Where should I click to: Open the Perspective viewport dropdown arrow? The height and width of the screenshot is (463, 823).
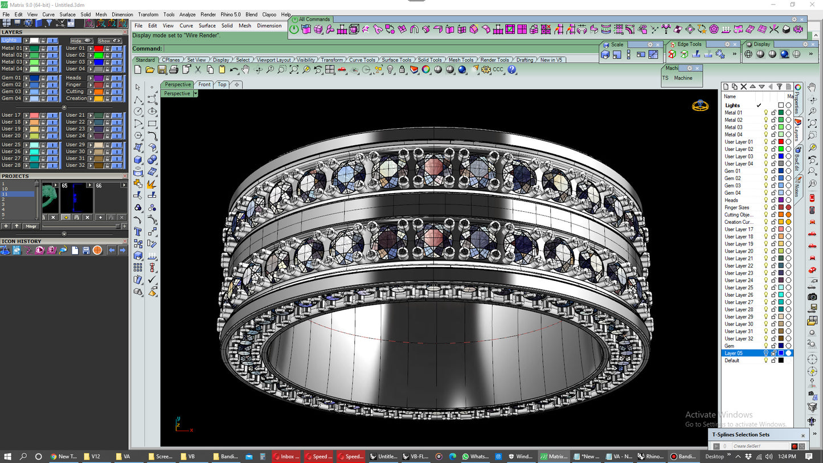click(x=195, y=93)
